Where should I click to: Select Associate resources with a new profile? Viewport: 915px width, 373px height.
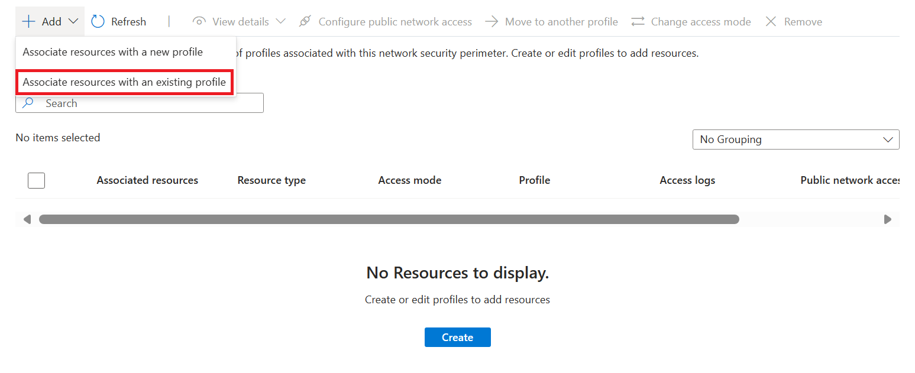pyautogui.click(x=112, y=52)
